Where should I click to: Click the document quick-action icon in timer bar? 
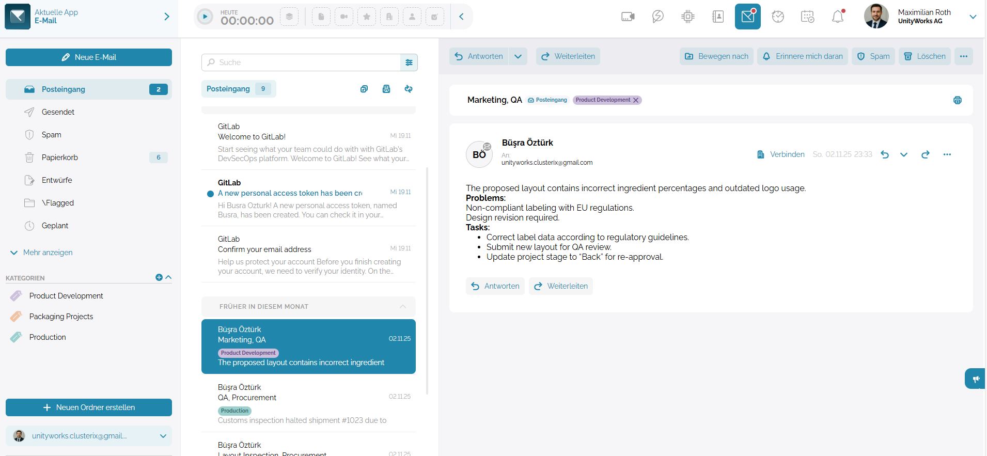coord(321,17)
